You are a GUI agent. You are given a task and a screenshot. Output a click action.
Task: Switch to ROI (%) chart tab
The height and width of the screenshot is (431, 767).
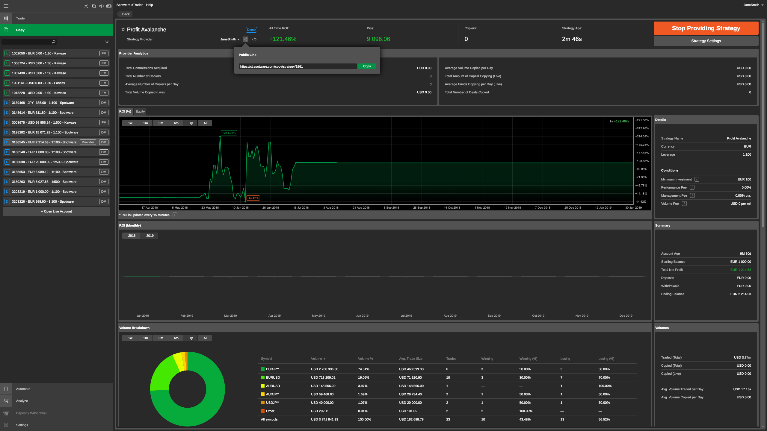125,111
